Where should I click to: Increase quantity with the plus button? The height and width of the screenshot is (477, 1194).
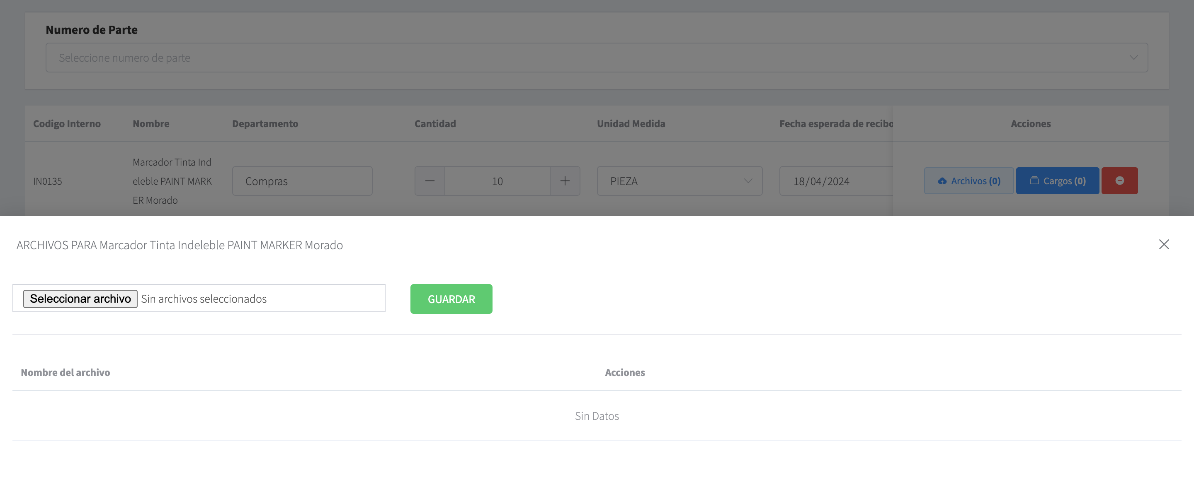(565, 181)
